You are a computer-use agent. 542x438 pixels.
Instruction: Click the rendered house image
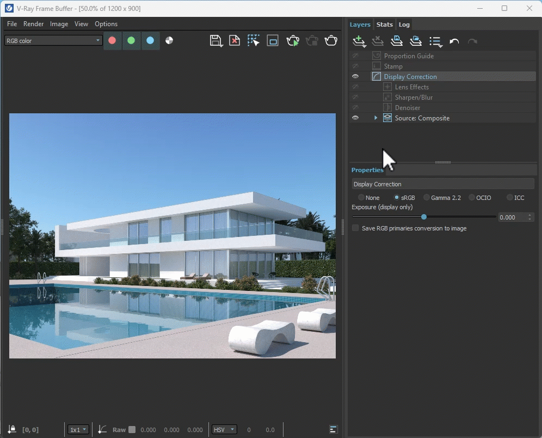tap(173, 235)
